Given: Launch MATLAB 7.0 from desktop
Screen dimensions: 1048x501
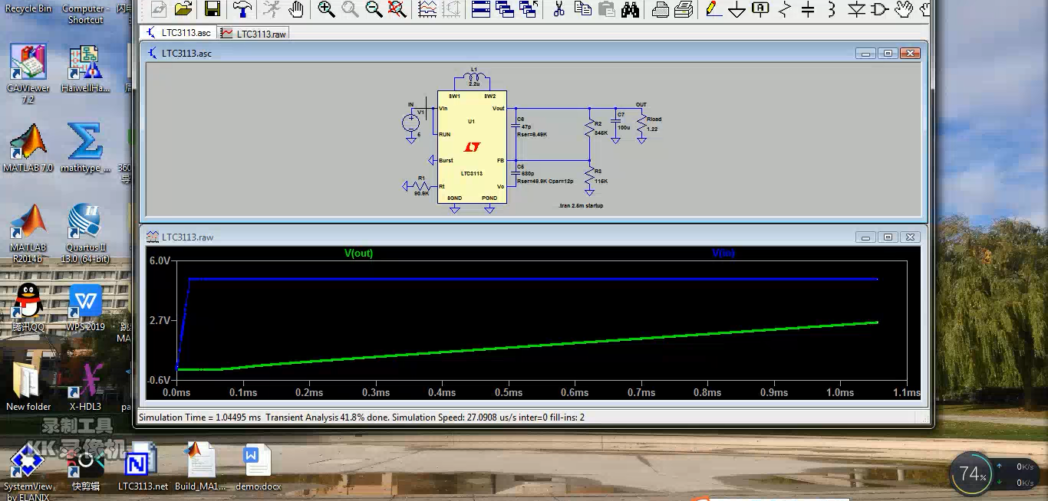Looking at the screenshot, I should [x=28, y=147].
